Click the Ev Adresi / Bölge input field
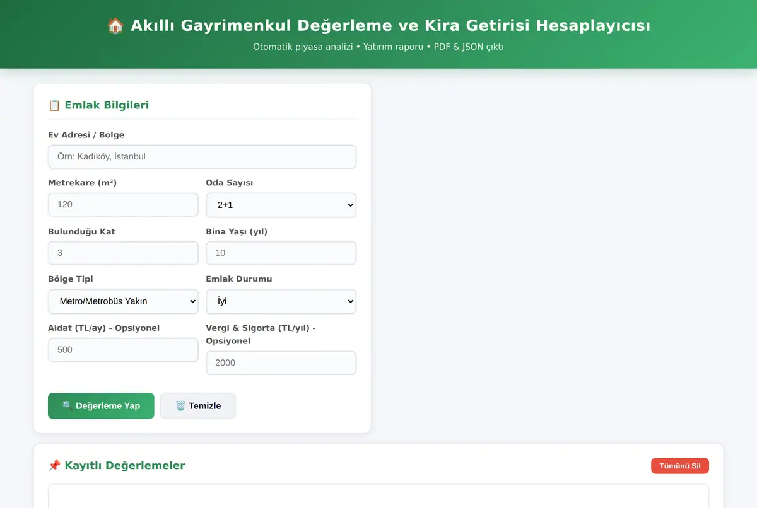 click(x=202, y=157)
